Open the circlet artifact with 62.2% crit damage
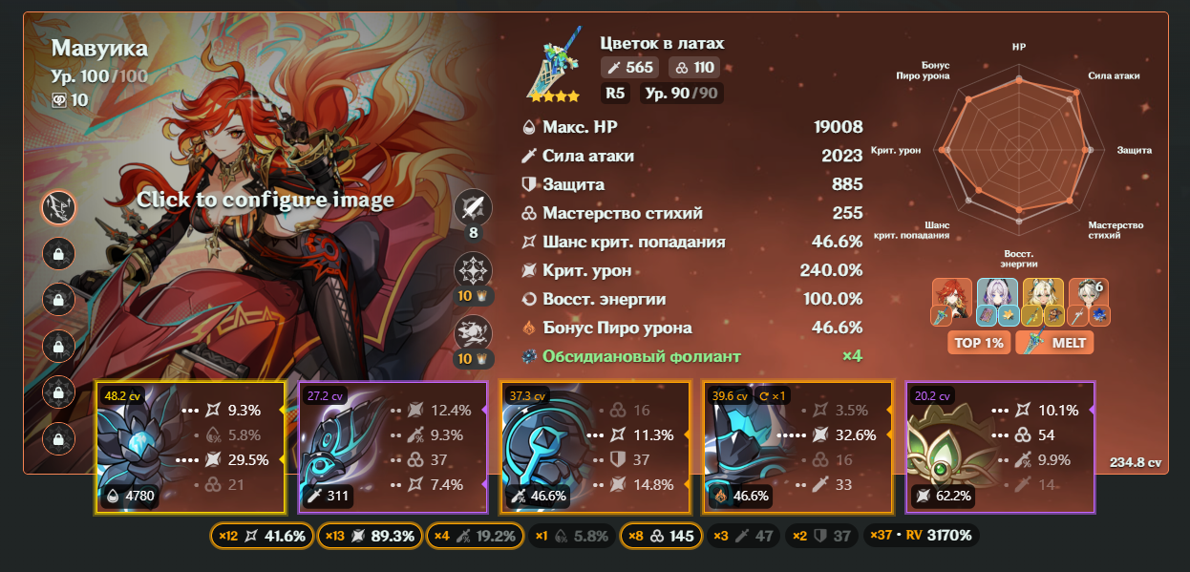The image size is (1190, 572). tap(1000, 448)
